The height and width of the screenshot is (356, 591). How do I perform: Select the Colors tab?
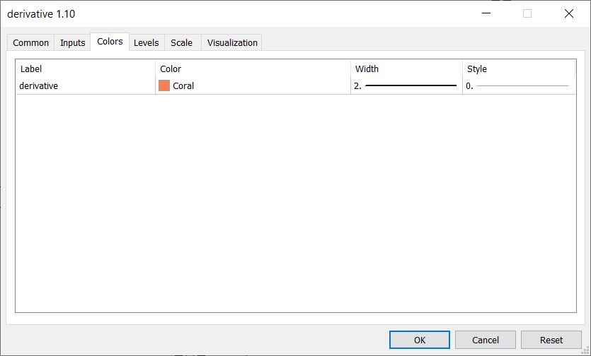[110, 42]
